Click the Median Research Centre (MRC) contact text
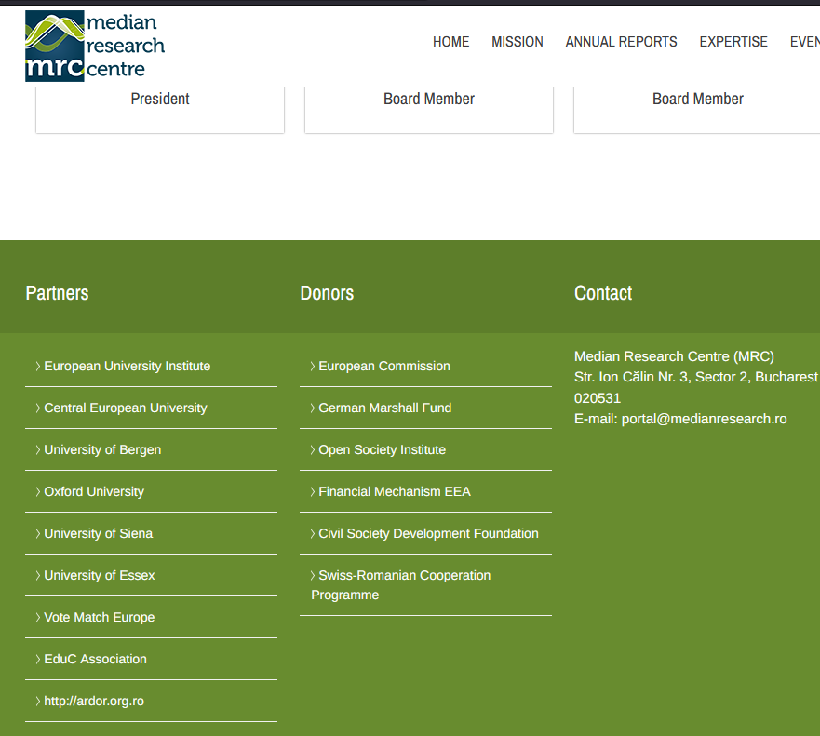 click(x=674, y=356)
